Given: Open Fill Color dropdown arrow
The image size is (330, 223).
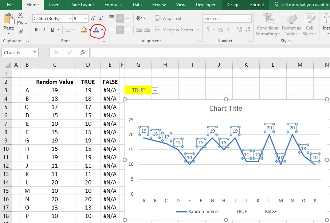Looking at the screenshot, I should coord(90,30).
